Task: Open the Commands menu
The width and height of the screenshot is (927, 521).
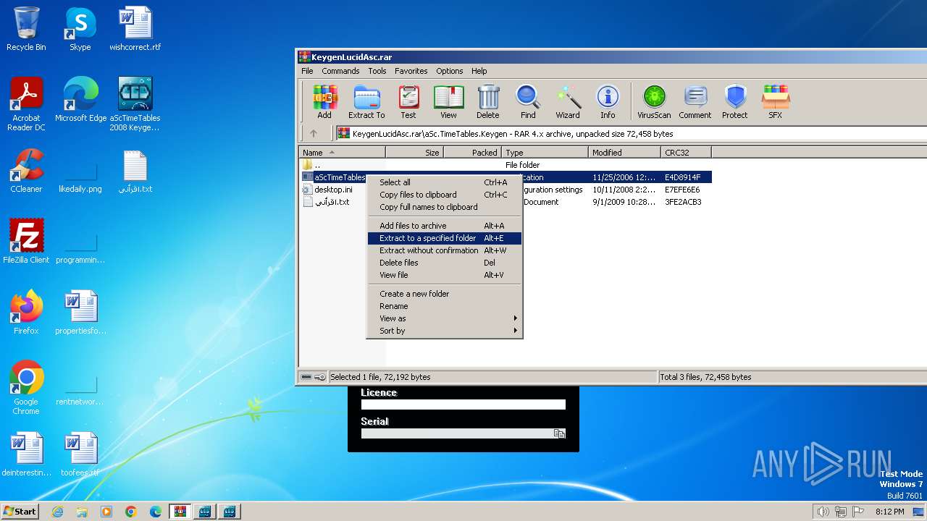Action: (340, 71)
